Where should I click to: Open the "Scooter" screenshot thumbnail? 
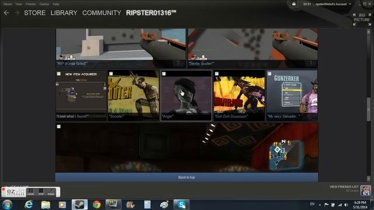[x=134, y=96]
